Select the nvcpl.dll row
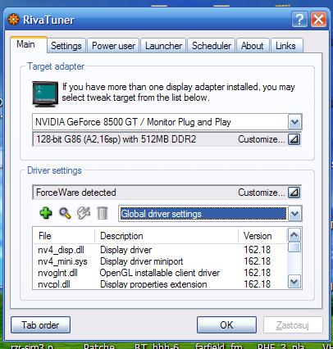The width and height of the screenshot is (333, 349). coord(160,284)
